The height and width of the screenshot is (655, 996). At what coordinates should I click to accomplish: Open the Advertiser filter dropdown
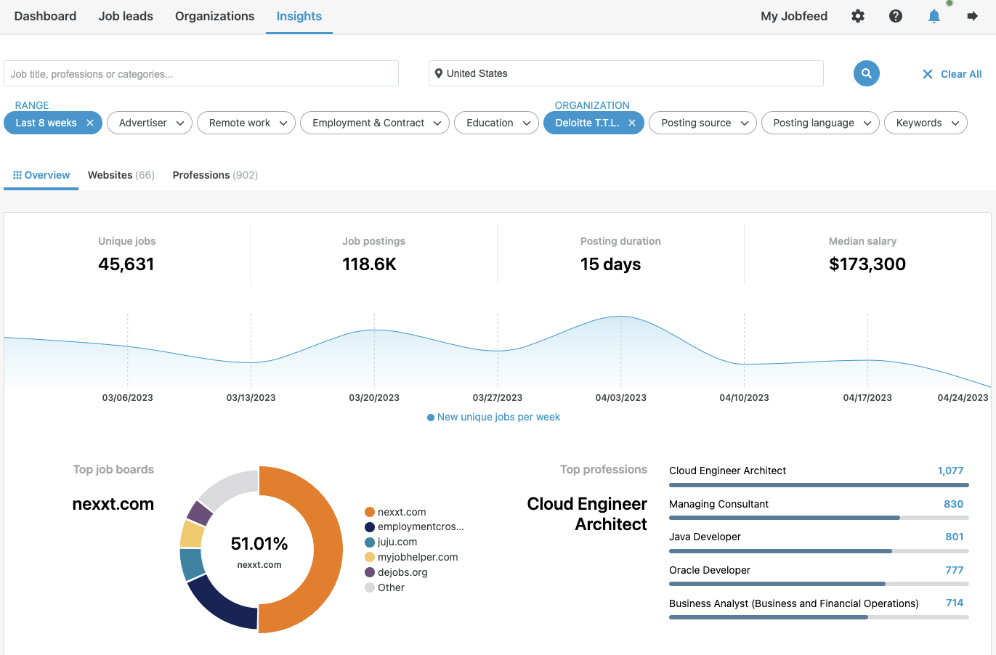pos(149,123)
